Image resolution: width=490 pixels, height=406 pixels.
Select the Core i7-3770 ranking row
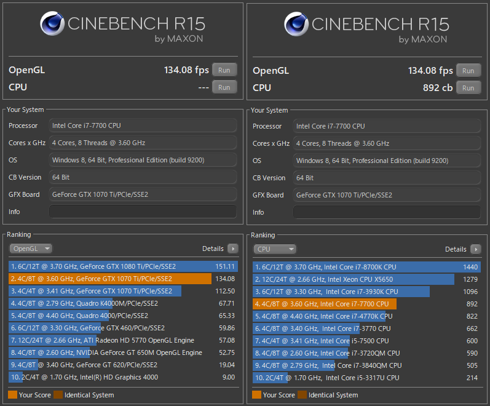pos(366,328)
